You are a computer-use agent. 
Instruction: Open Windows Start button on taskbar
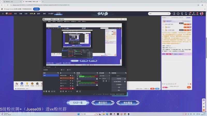pyautogui.click(x=78, y=114)
